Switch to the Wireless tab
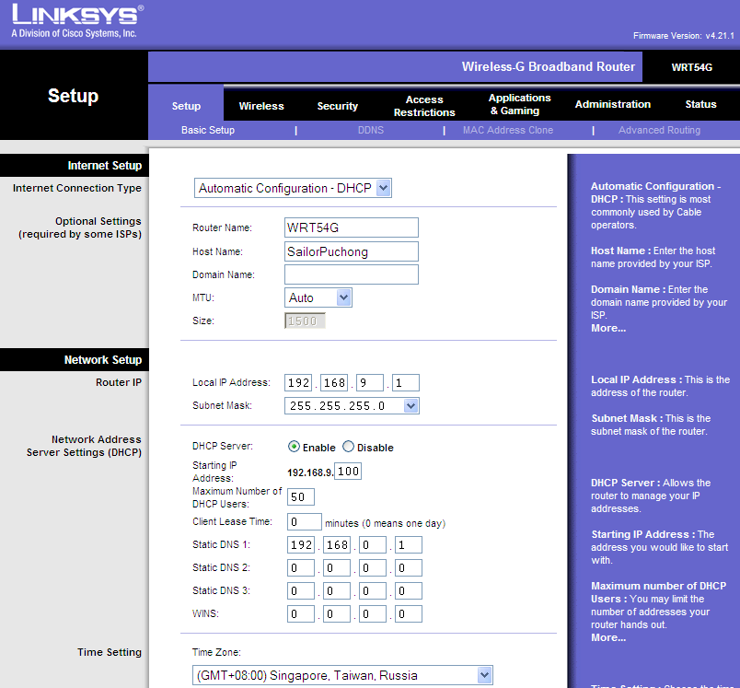 pyautogui.click(x=261, y=106)
